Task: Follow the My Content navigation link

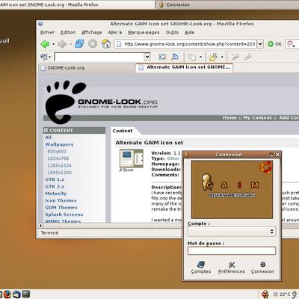Action: pos(257,117)
